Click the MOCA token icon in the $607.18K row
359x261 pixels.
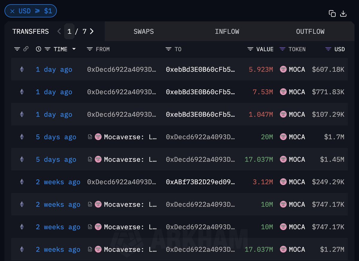283,69
